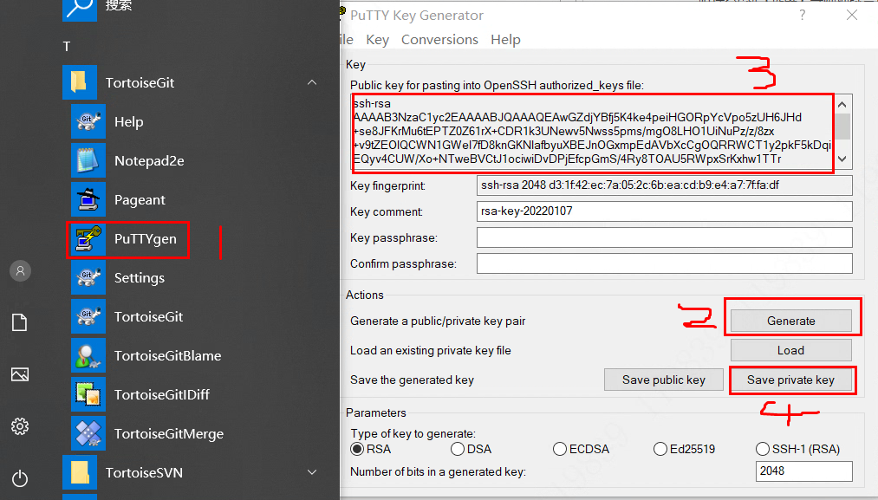Image resolution: width=878 pixels, height=500 pixels.
Task: Collapse the TortoiseGit folder chevron
Action: pyautogui.click(x=312, y=83)
